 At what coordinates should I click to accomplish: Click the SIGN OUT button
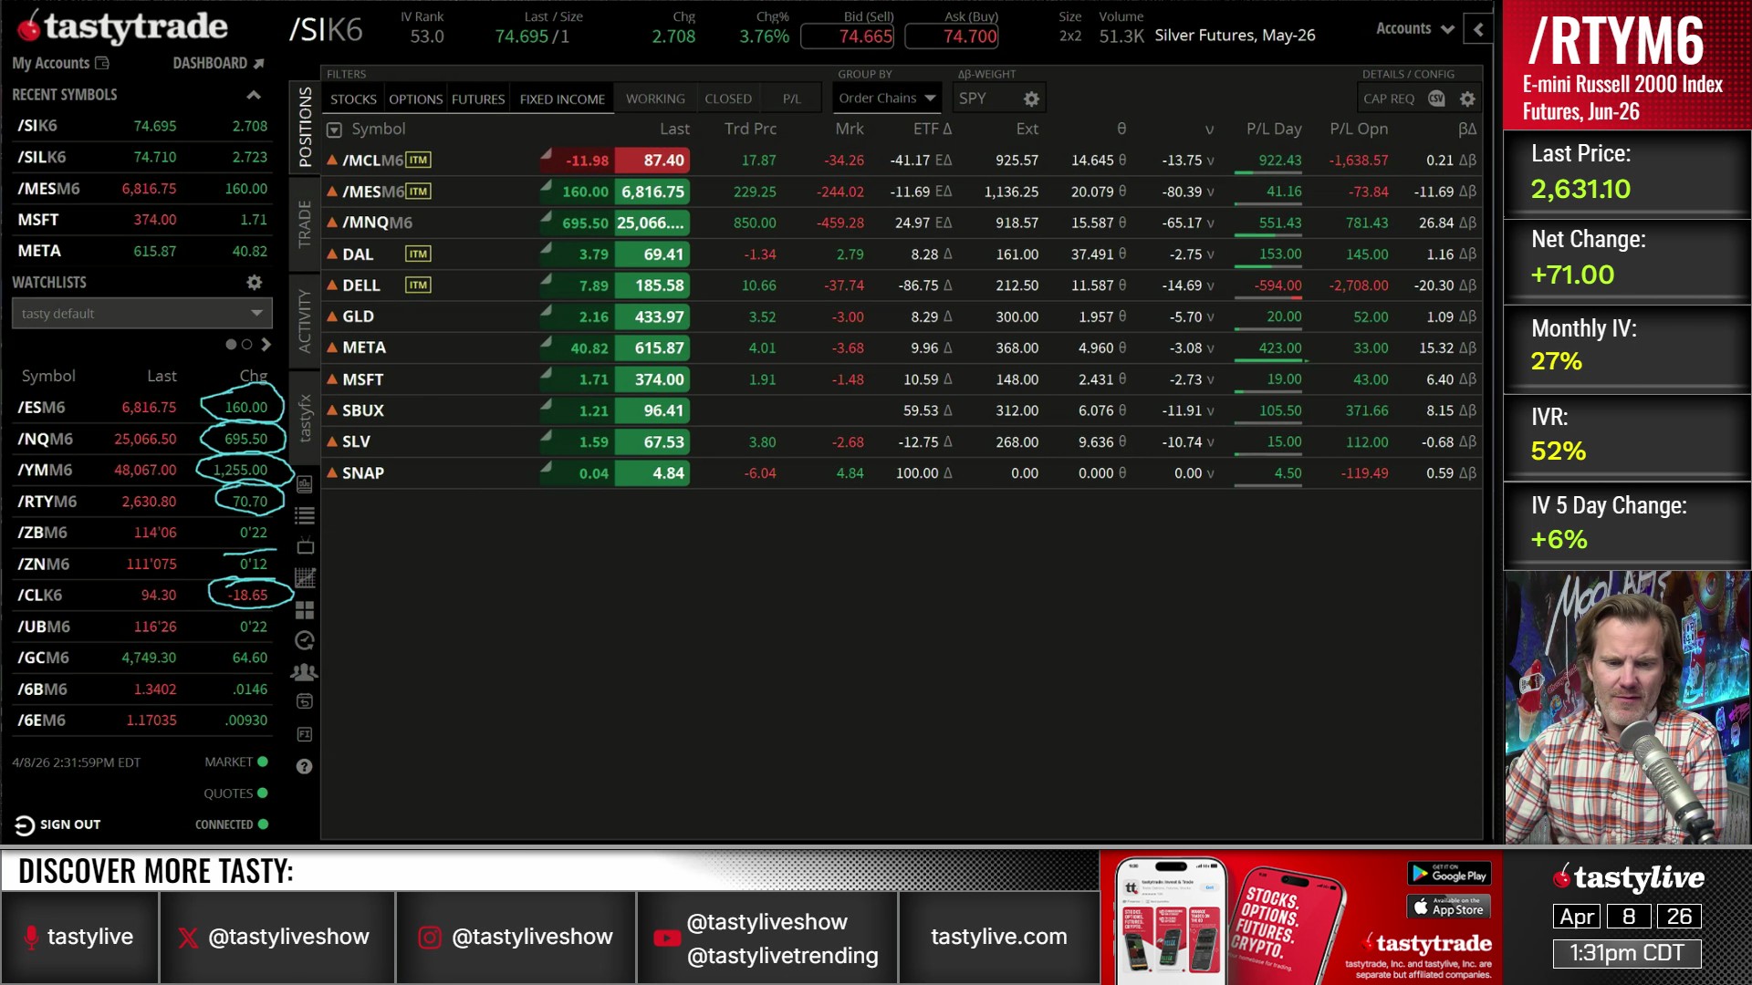(x=58, y=824)
